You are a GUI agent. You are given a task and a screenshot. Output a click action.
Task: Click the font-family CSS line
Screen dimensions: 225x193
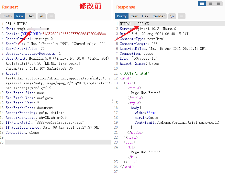pyautogui.click(x=177, y=122)
